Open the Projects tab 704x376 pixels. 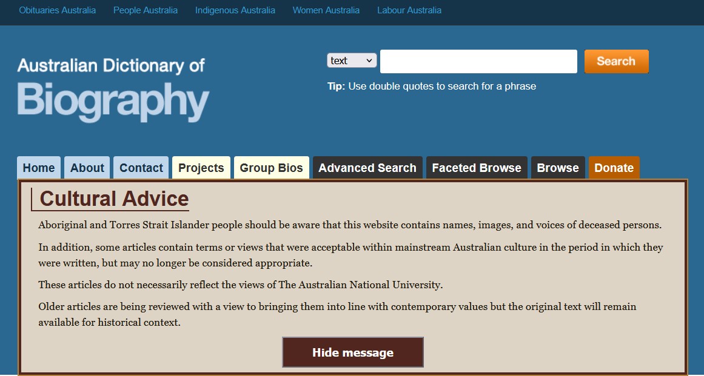201,168
